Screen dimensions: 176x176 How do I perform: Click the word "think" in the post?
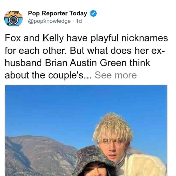(x=140, y=63)
